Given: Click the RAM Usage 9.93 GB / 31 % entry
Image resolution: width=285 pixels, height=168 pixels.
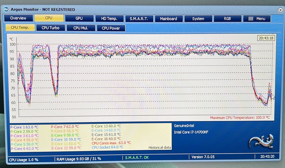Looking at the screenshot, I should point(79,159).
